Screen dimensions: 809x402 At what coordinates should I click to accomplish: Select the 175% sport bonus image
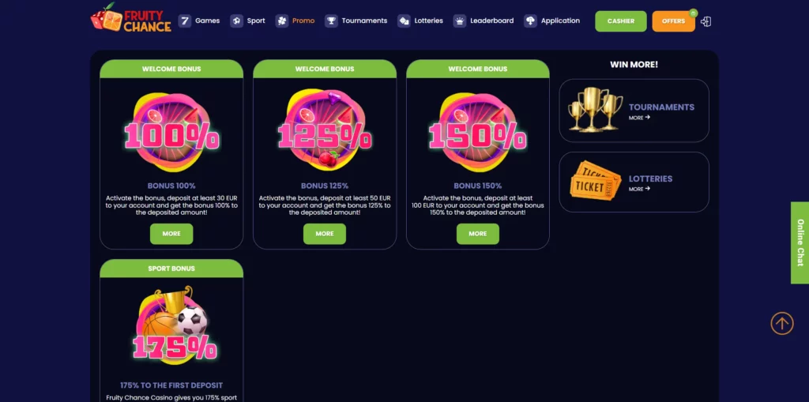(173, 325)
